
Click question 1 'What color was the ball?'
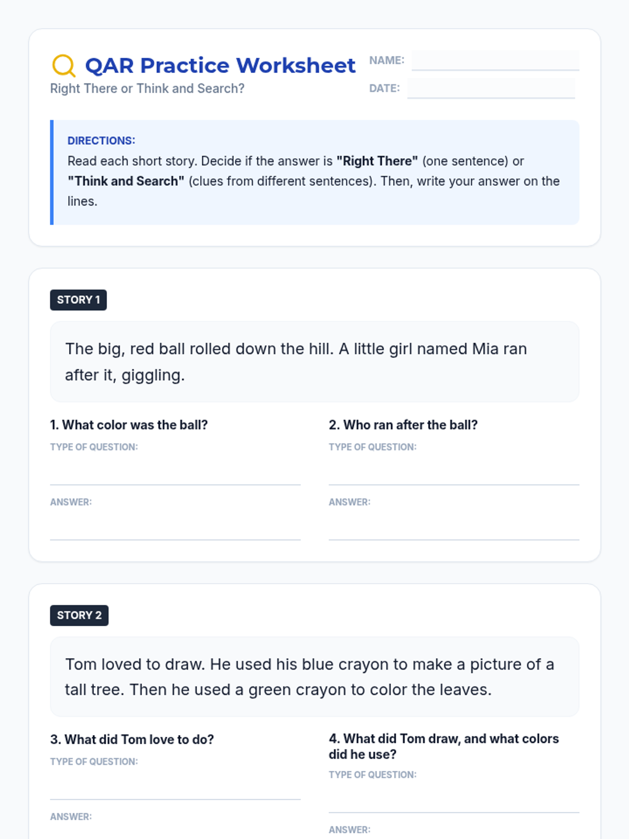[129, 425]
